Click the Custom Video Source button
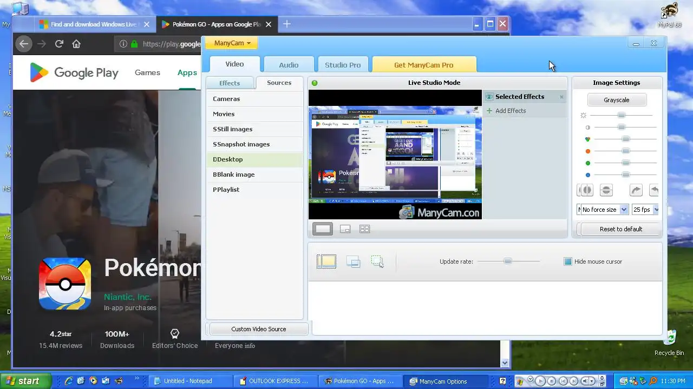This screenshot has width=693, height=389. click(x=258, y=329)
